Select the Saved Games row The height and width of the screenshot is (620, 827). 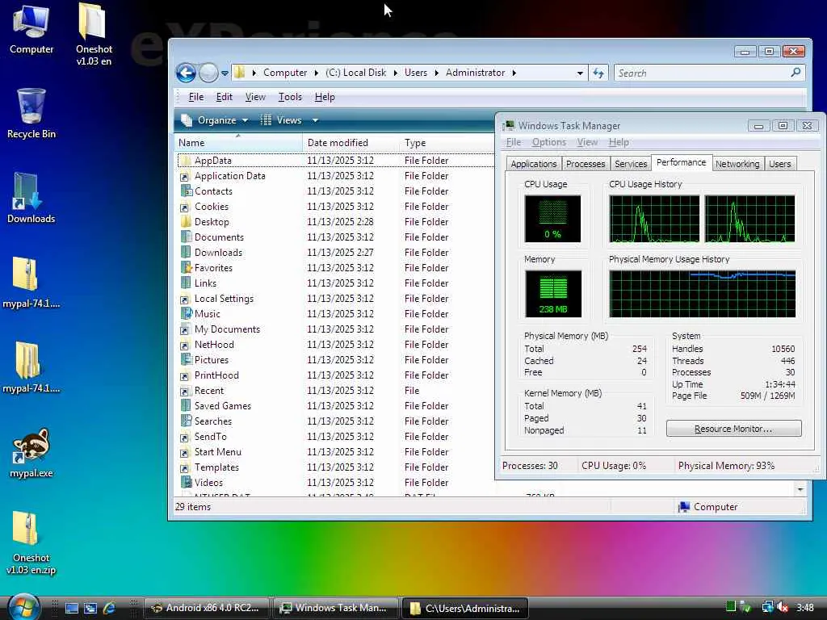(x=335, y=406)
